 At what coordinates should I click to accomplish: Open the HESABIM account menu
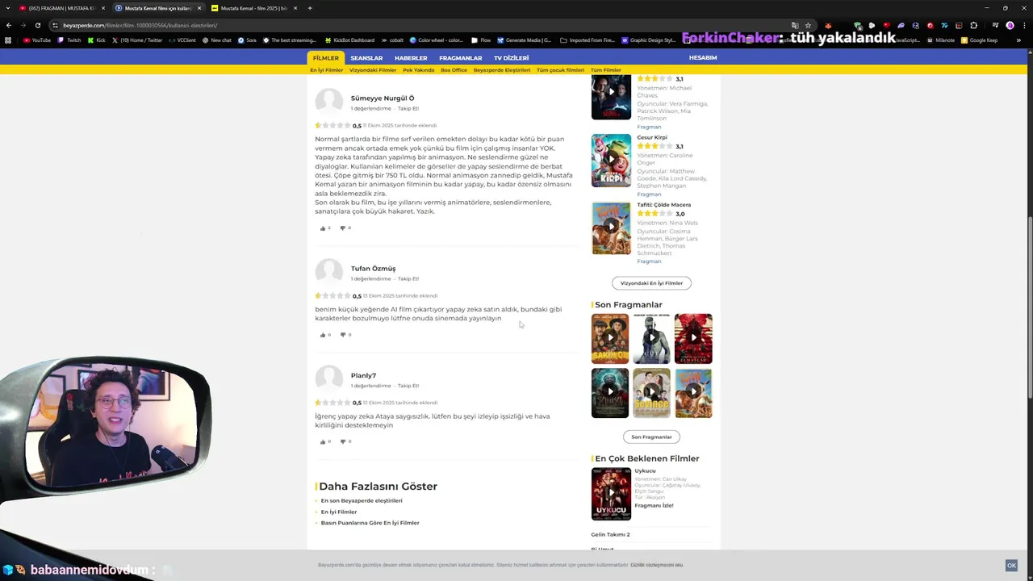(x=703, y=58)
